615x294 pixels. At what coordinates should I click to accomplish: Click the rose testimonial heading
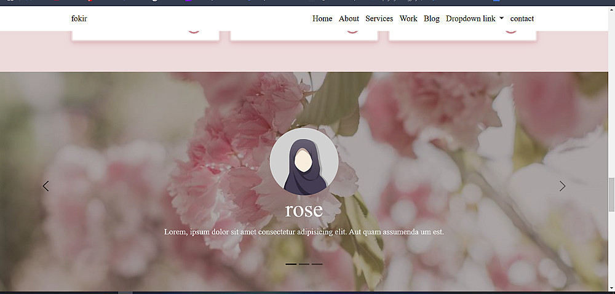click(304, 210)
